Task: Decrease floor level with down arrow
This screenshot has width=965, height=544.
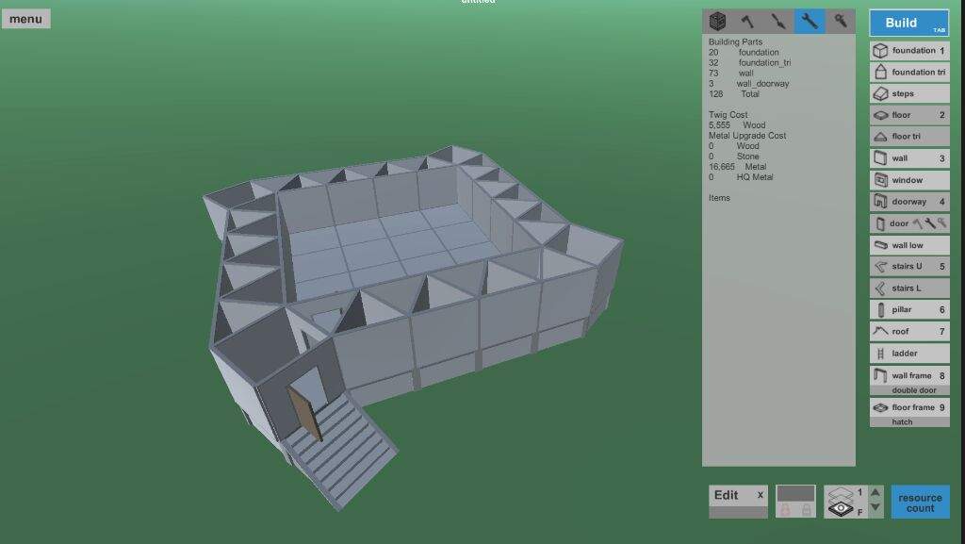Action: [875, 509]
